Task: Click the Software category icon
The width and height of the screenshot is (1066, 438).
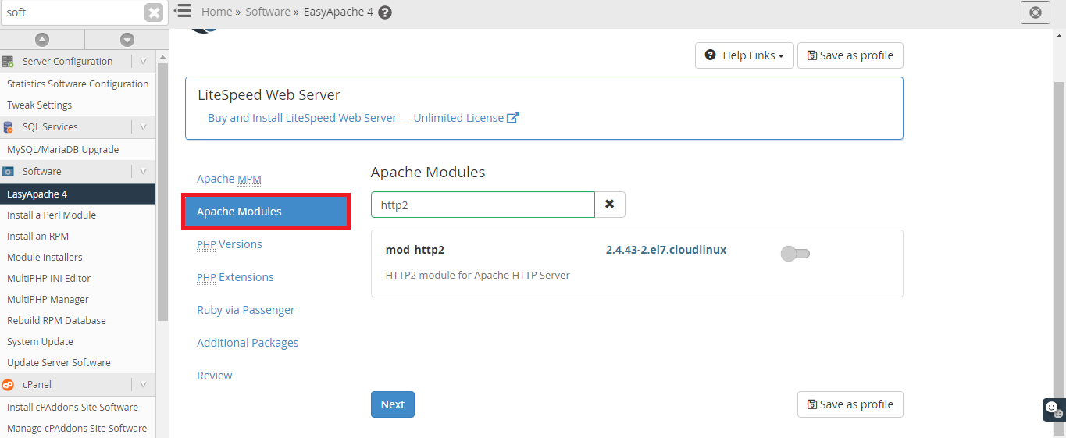Action: (8, 172)
